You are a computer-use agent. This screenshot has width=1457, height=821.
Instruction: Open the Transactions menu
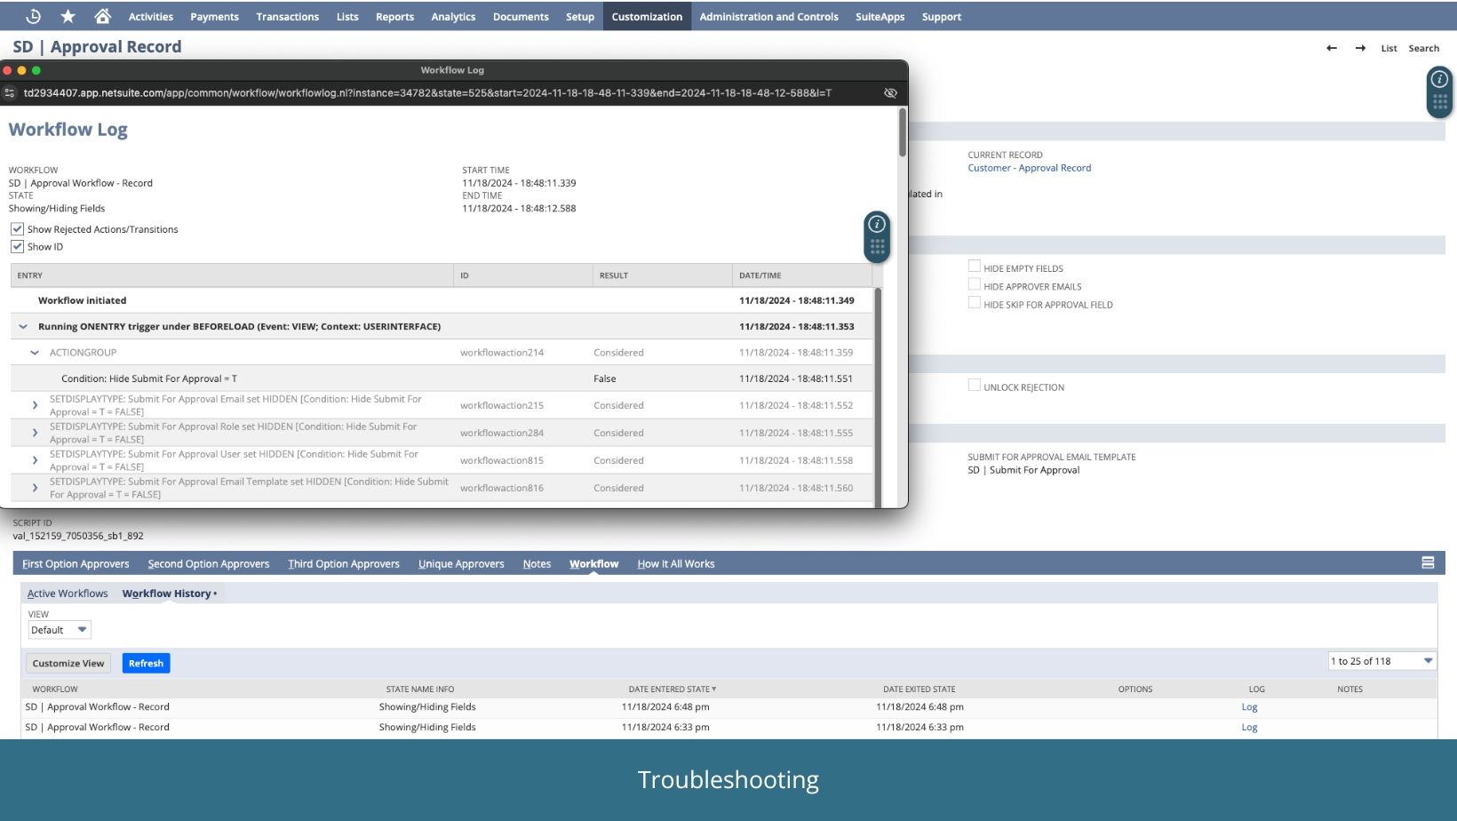[x=287, y=16]
